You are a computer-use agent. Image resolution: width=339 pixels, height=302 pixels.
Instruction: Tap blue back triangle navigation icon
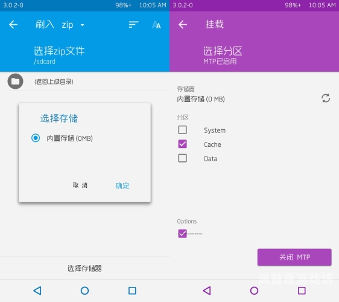click(37, 291)
